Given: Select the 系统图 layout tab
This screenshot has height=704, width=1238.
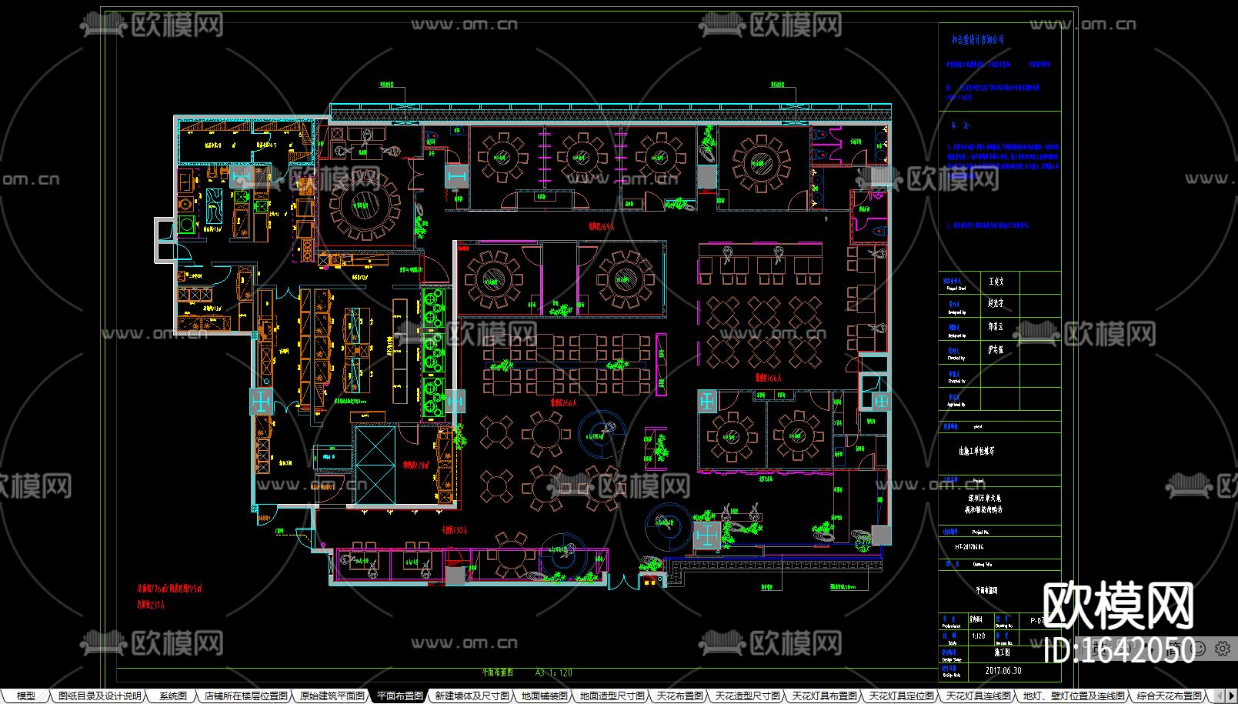Looking at the screenshot, I should 173,696.
